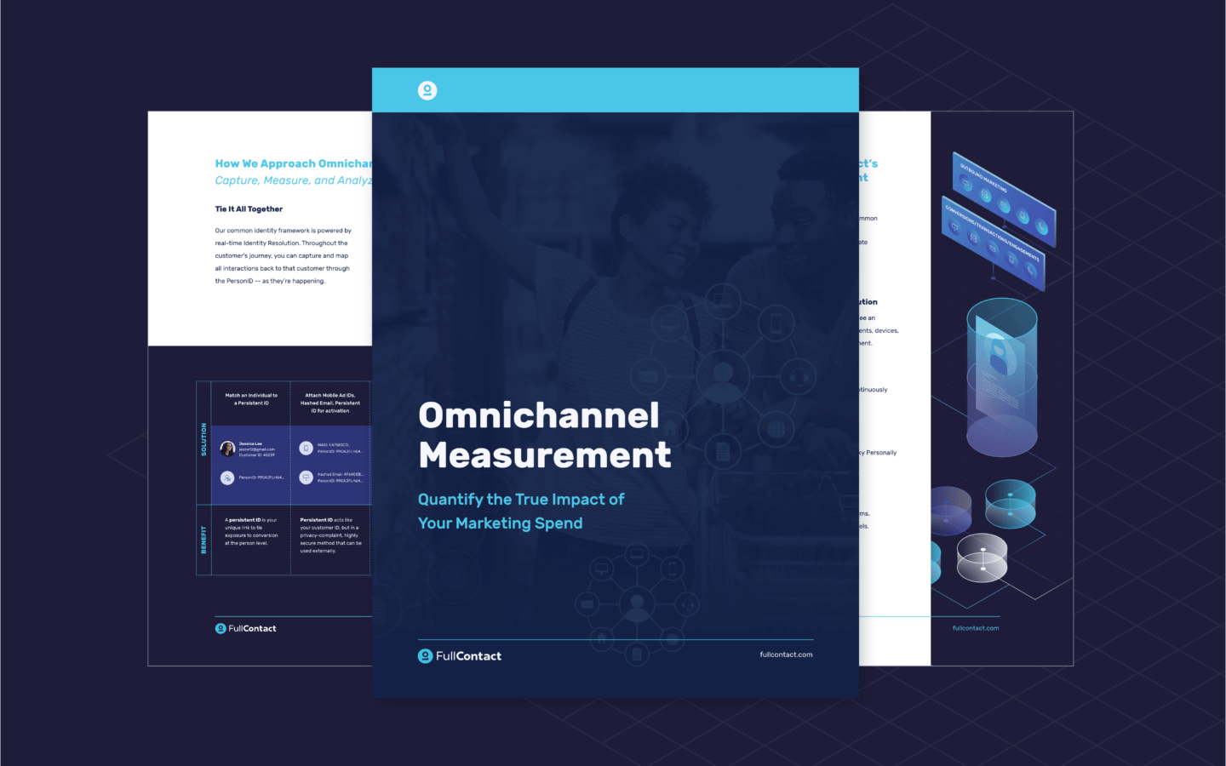Click the FullContact logo icon in the cyan header
The width and height of the screenshot is (1226, 766).
point(427,90)
